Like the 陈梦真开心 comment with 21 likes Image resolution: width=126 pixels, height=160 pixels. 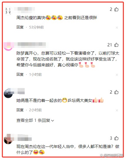coord(116,45)
